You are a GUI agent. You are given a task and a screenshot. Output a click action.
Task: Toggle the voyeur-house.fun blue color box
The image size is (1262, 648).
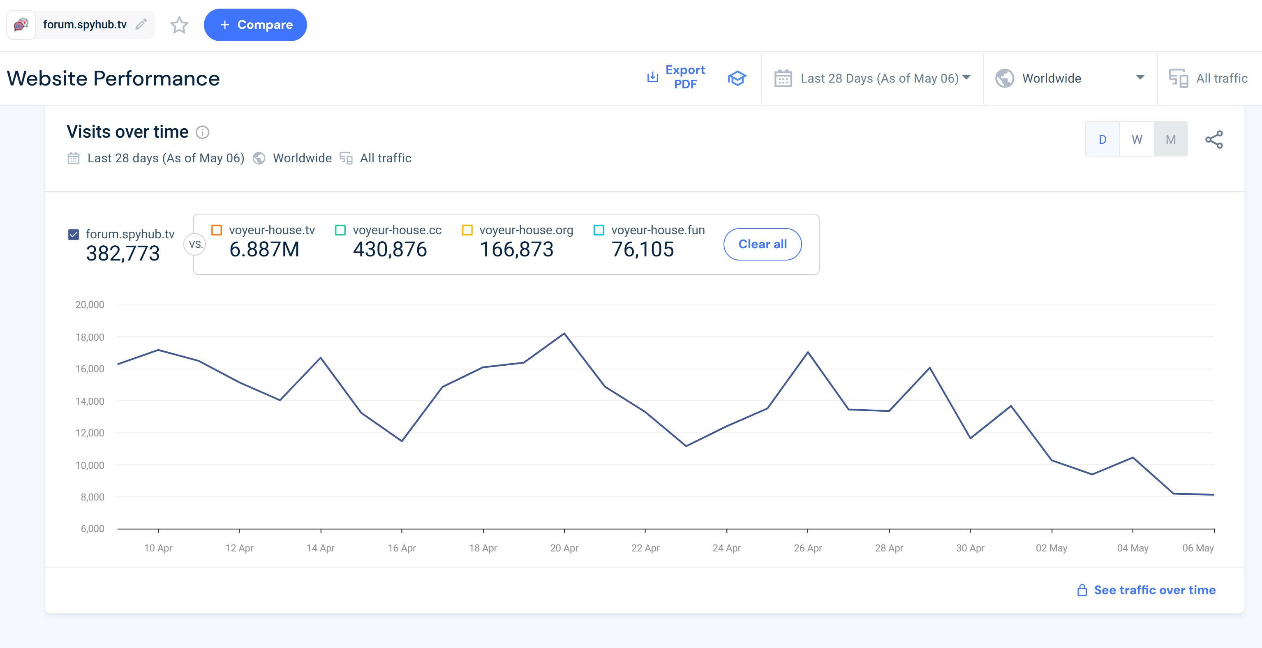tap(599, 230)
